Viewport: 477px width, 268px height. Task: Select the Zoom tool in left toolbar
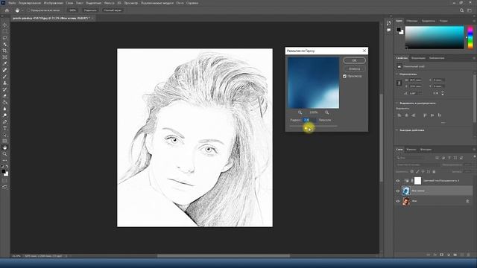tap(4, 154)
